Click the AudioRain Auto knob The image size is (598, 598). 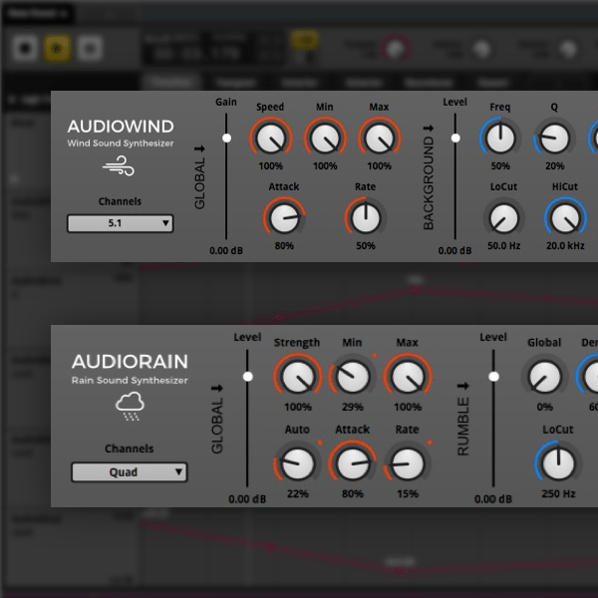coord(297,463)
